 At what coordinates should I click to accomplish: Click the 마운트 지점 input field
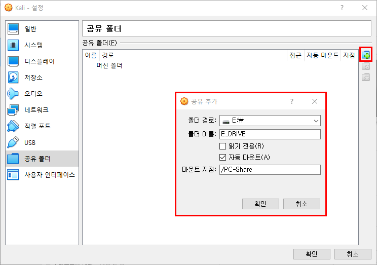pos(270,170)
